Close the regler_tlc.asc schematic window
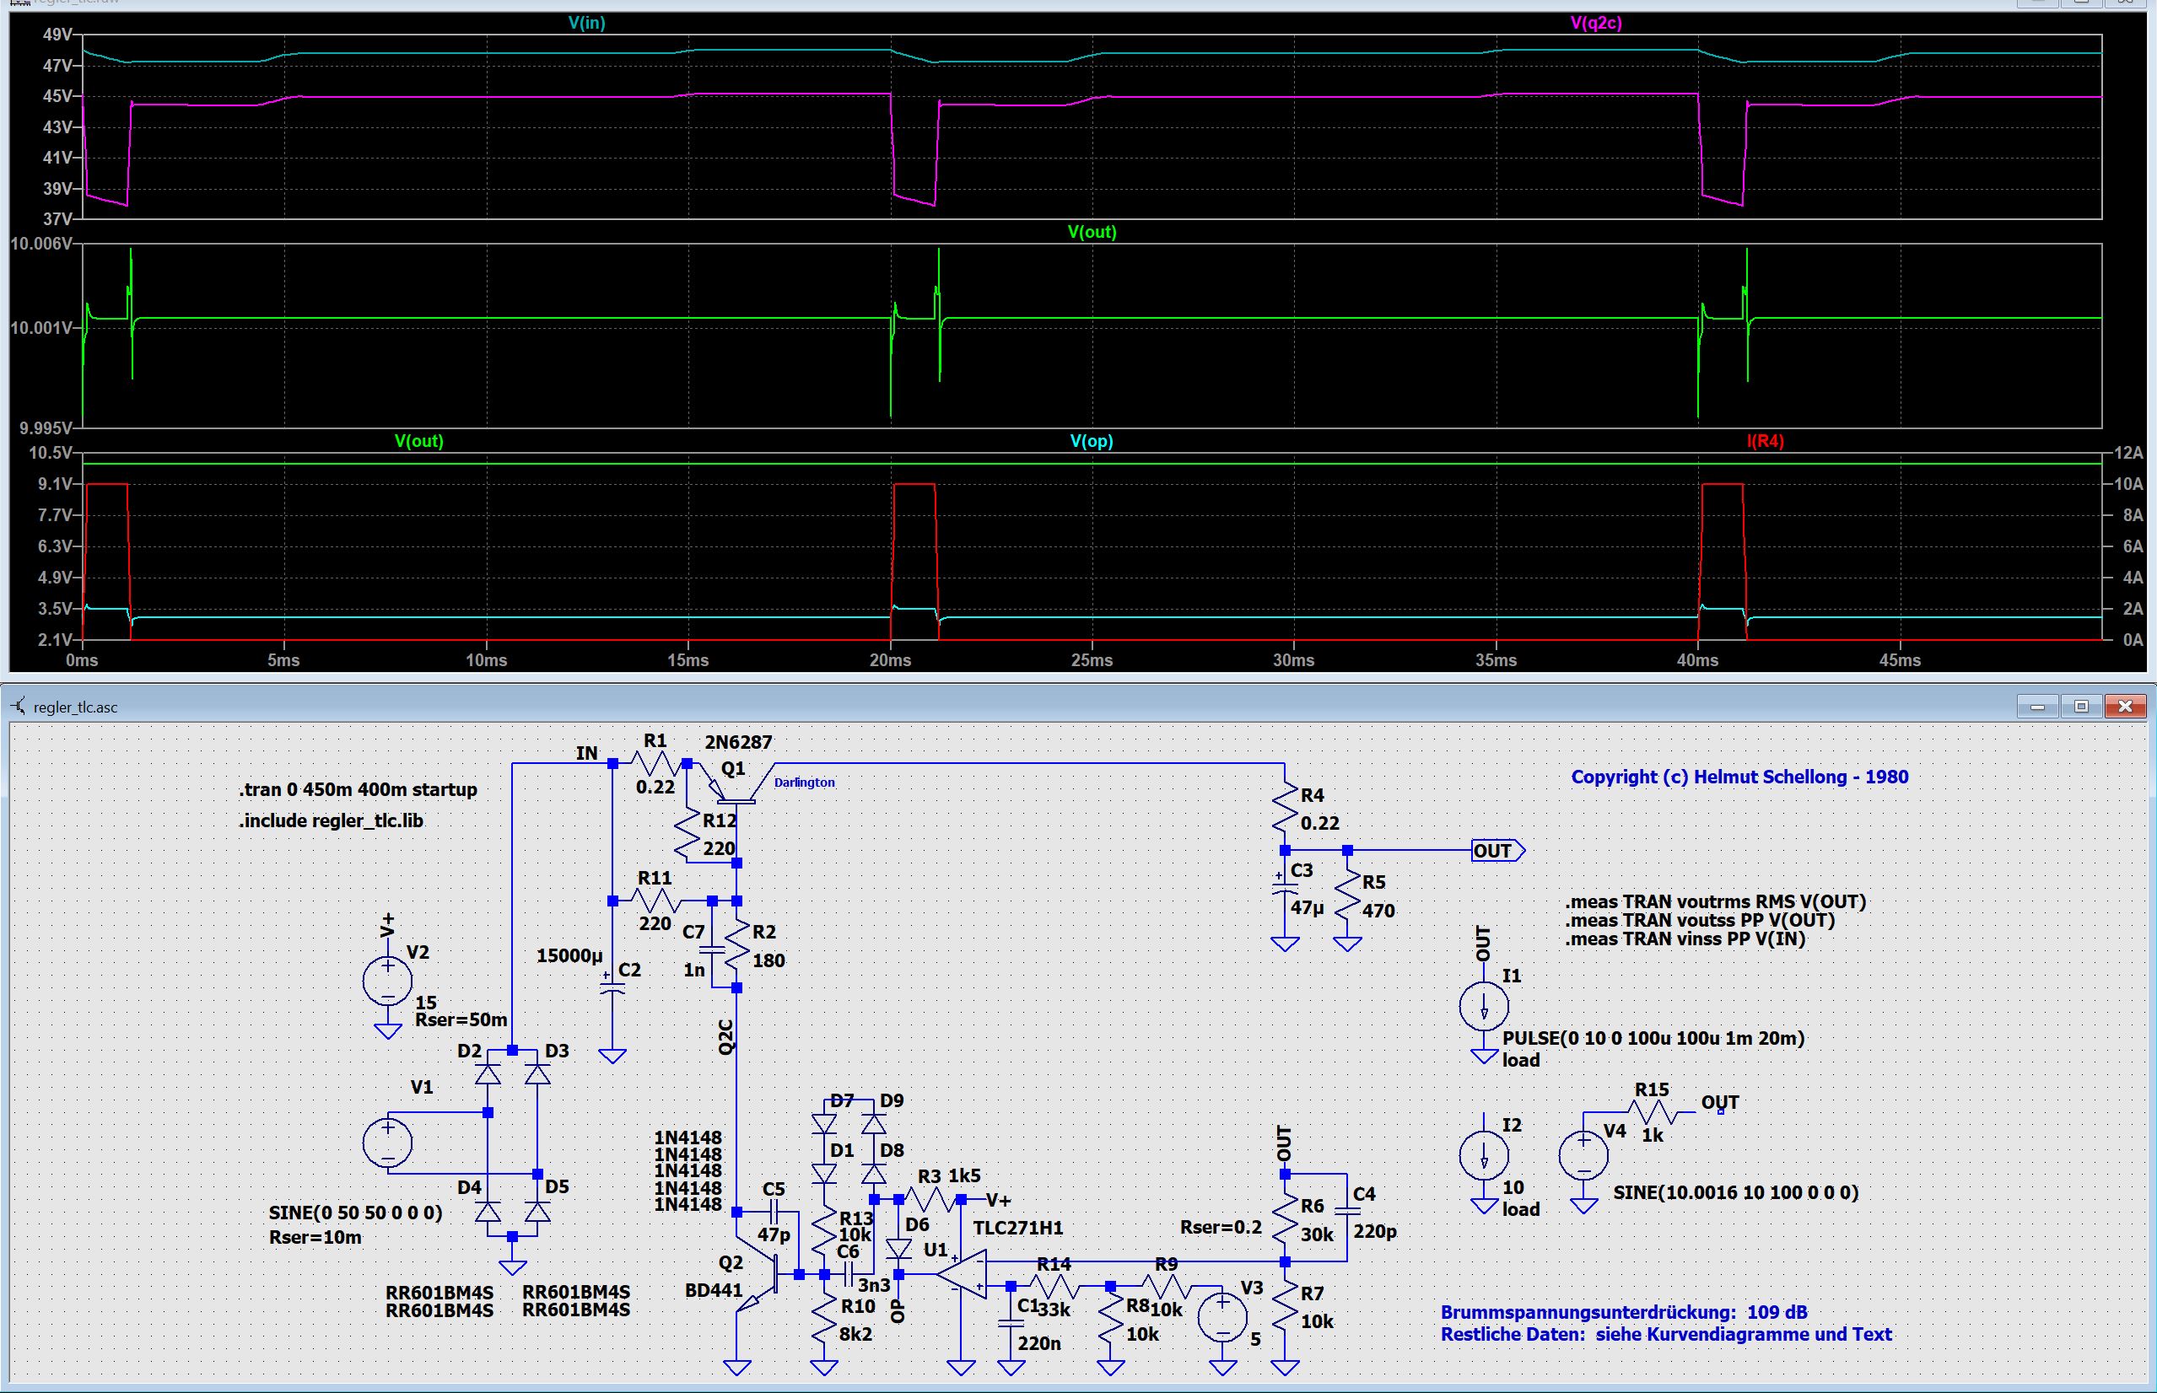The image size is (2157, 1393). 2125,707
